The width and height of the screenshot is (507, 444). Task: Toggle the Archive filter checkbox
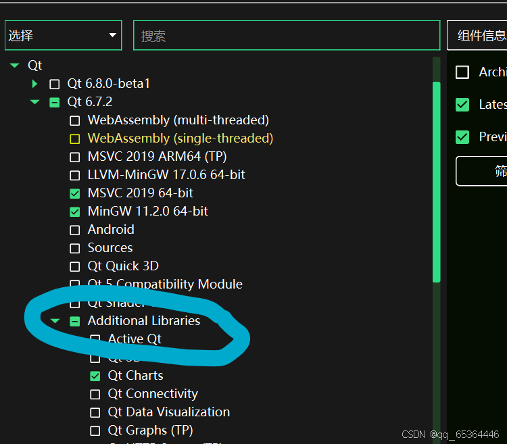pos(462,72)
